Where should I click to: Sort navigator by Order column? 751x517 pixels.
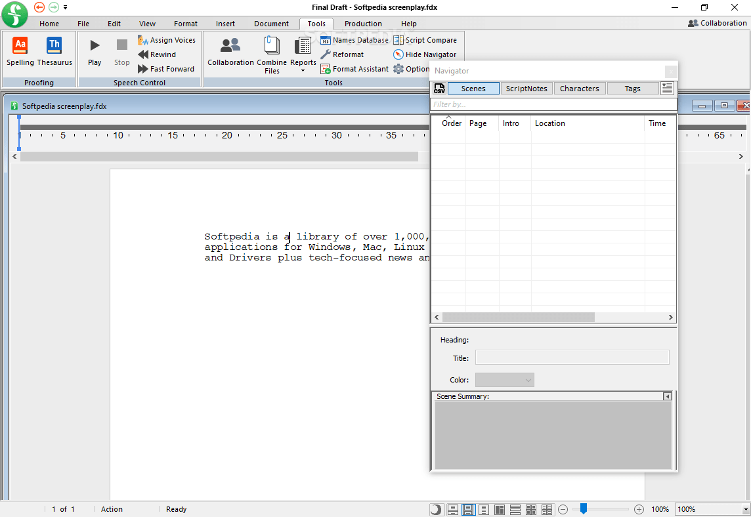(451, 123)
